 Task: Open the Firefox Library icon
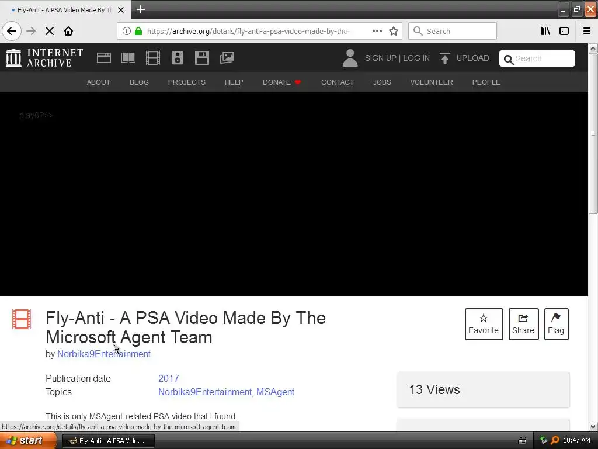click(545, 31)
